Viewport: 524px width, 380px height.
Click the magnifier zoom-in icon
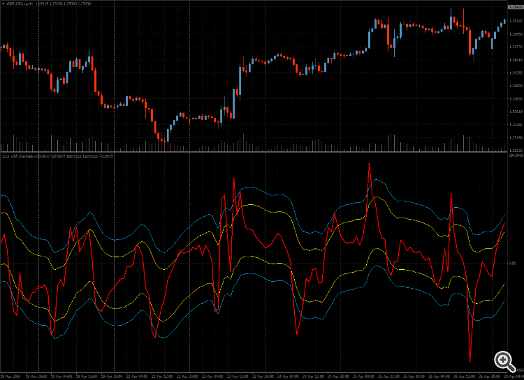(x=504, y=362)
